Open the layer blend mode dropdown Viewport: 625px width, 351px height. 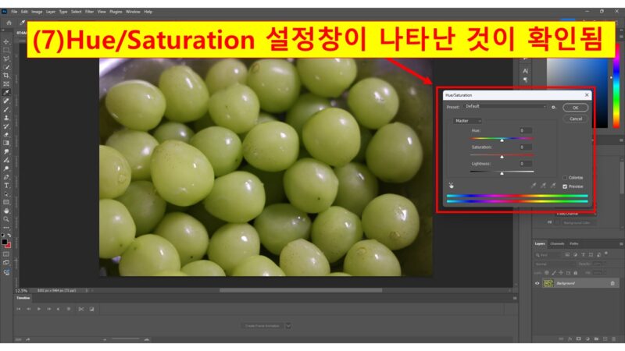(x=554, y=264)
